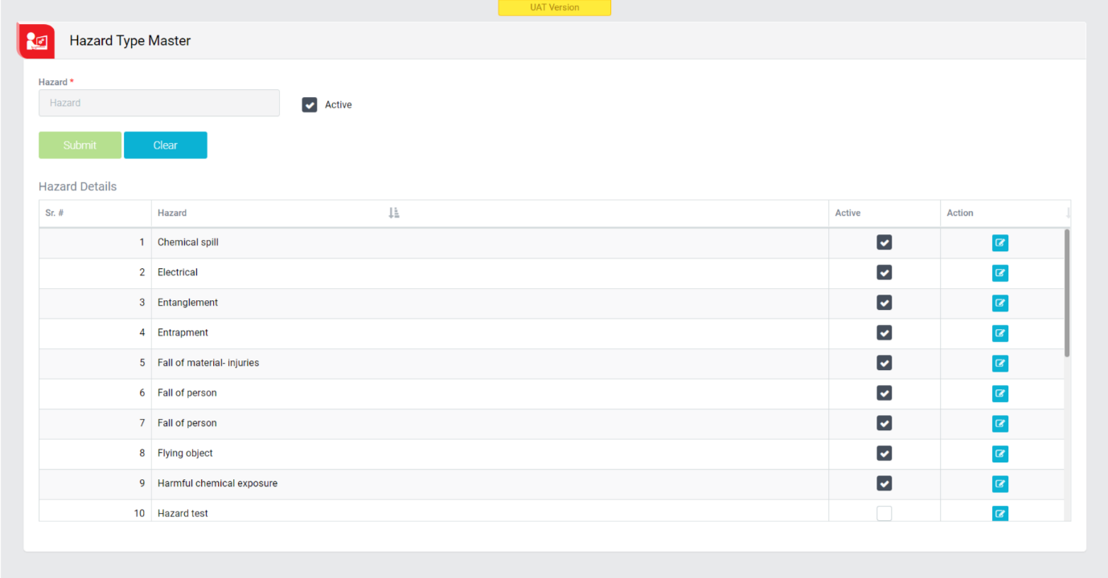The width and height of the screenshot is (1108, 578).
Task: Toggle the Active checkbox in the form
Action: (x=310, y=104)
